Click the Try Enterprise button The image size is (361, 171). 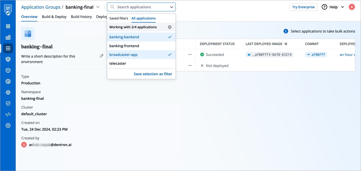pos(303,7)
